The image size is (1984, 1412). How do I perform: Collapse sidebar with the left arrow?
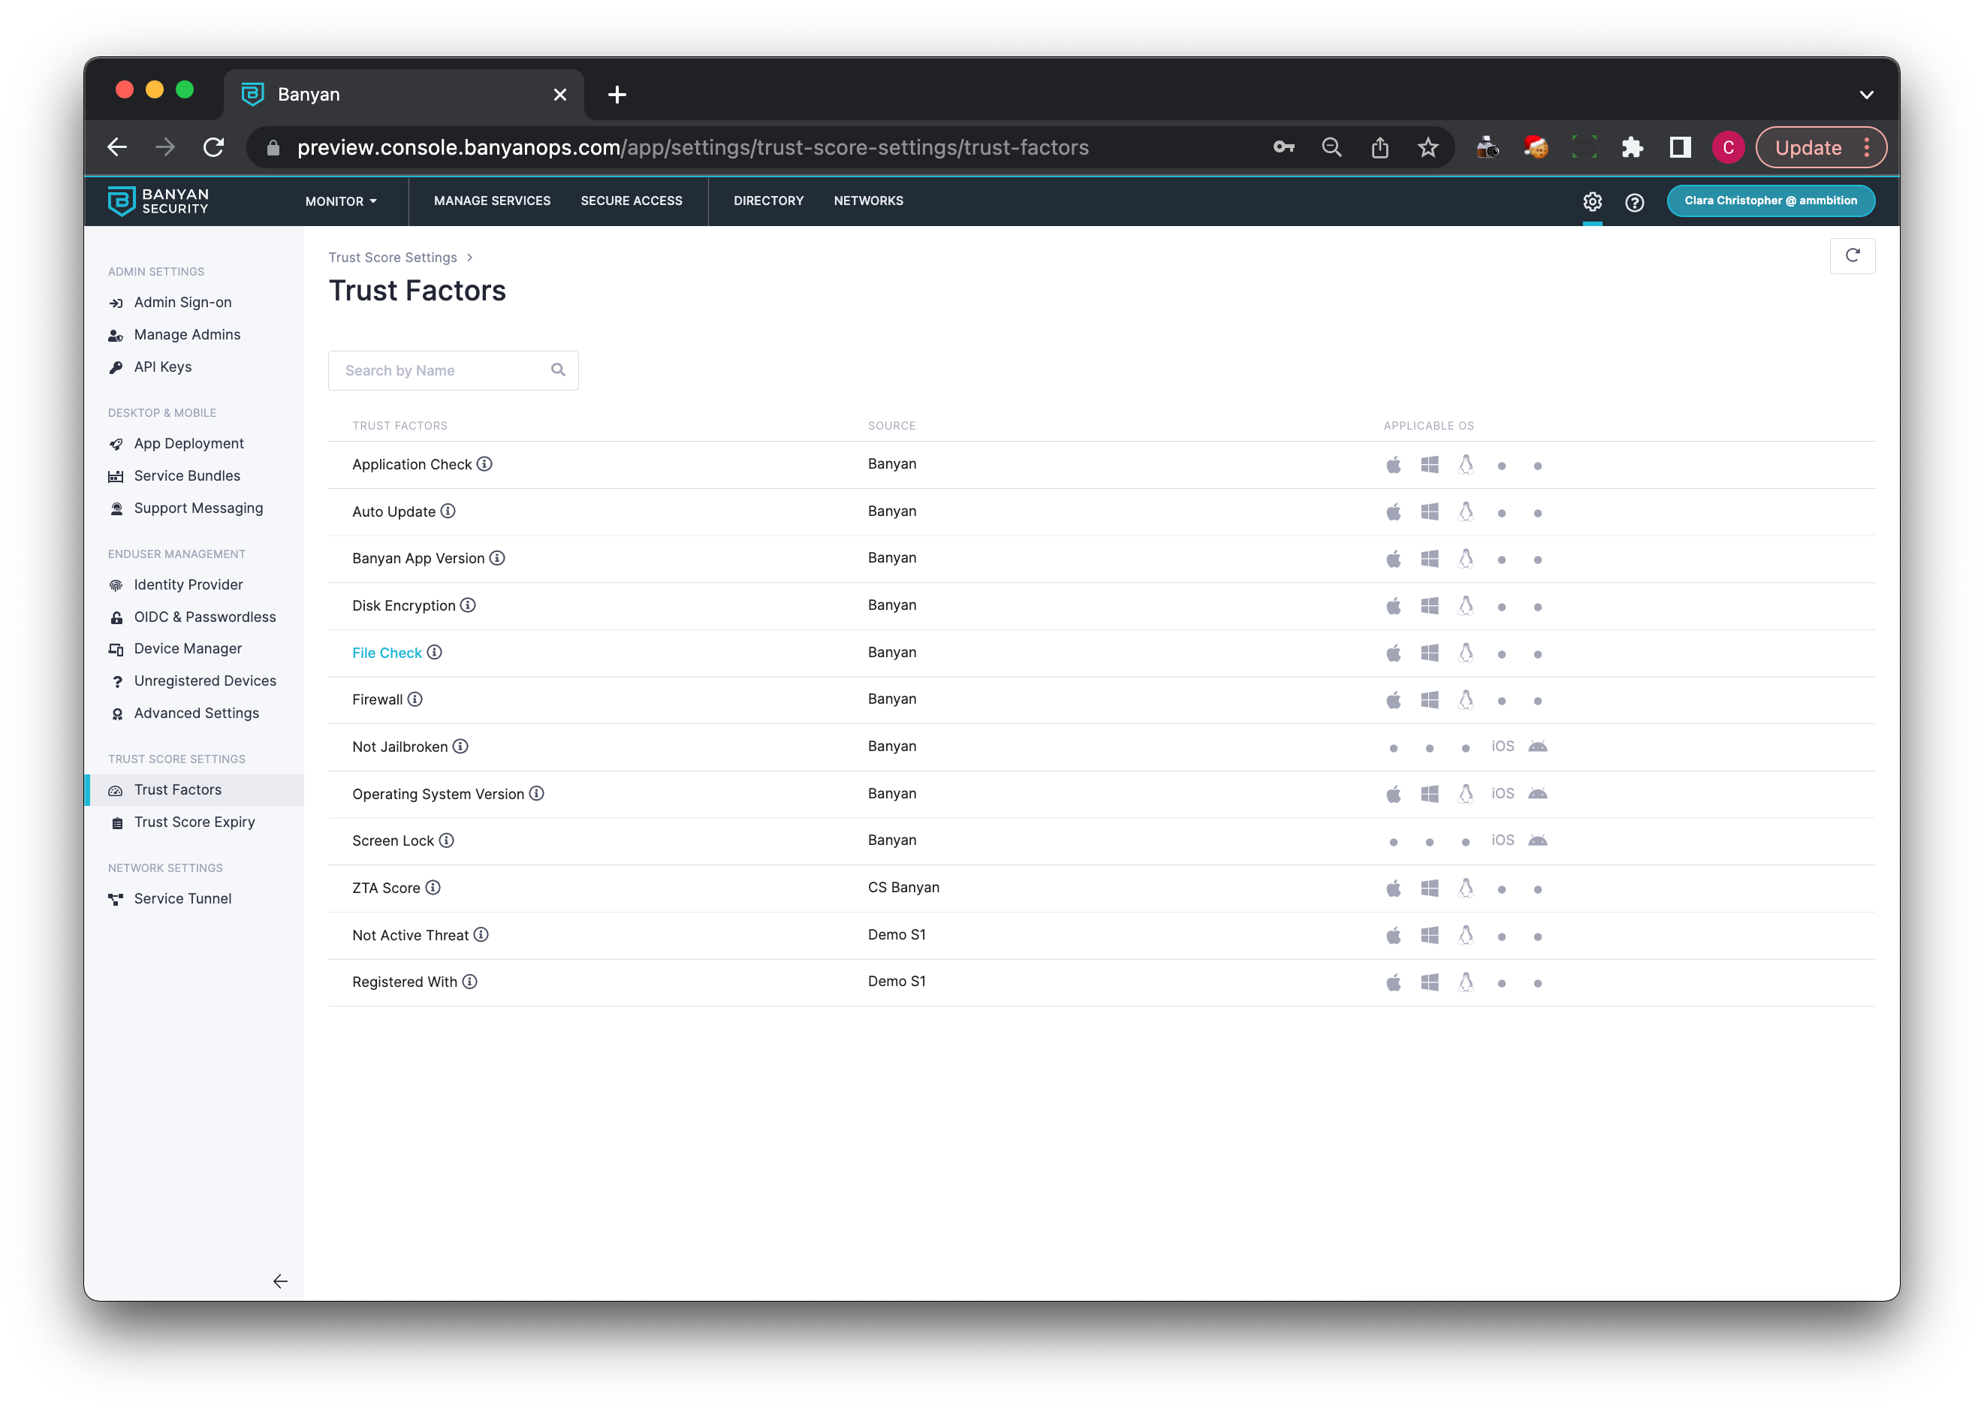pos(280,1281)
